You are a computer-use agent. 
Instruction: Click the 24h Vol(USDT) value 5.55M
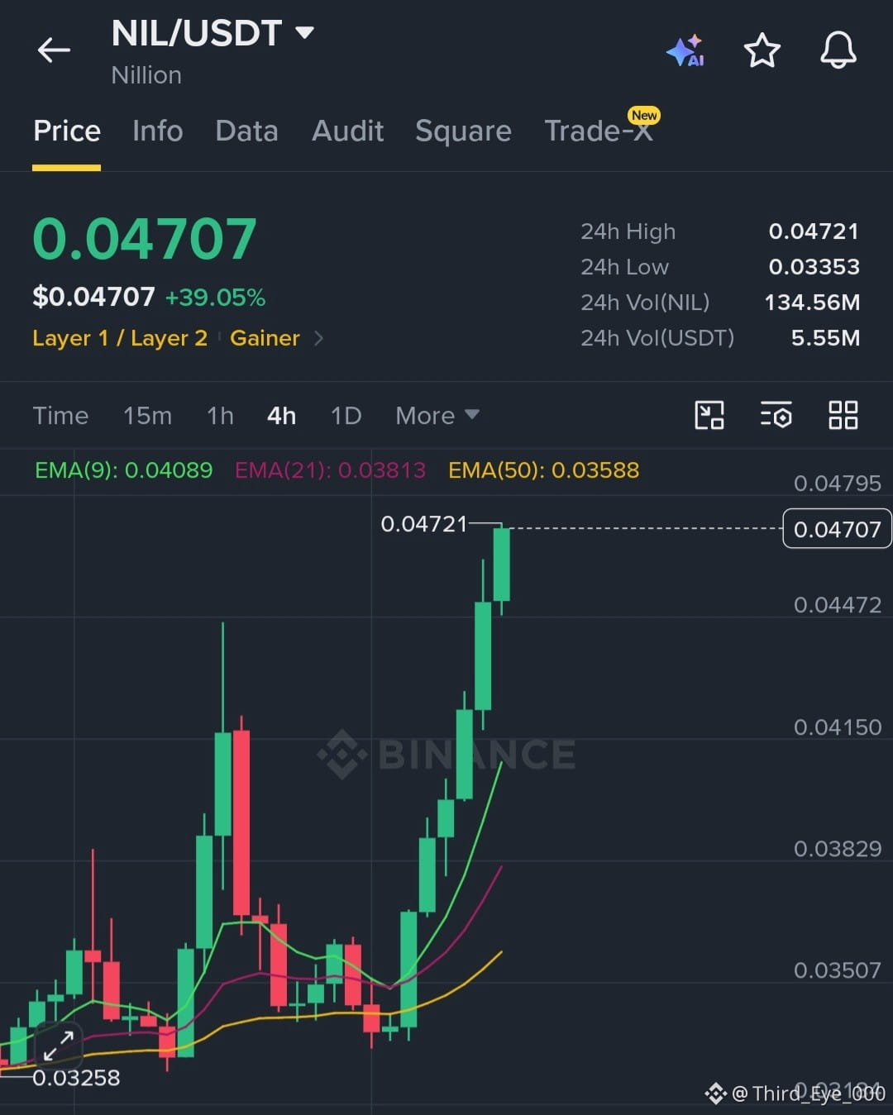point(825,338)
